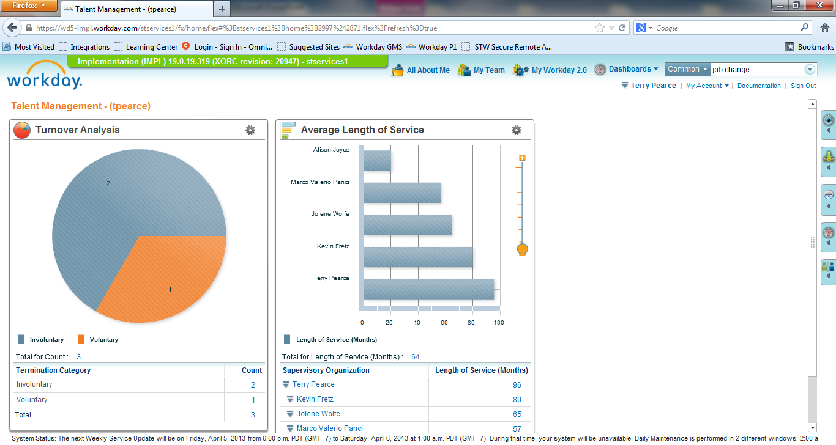Open My Team page
This screenshot has height=445, width=836.
pos(481,70)
